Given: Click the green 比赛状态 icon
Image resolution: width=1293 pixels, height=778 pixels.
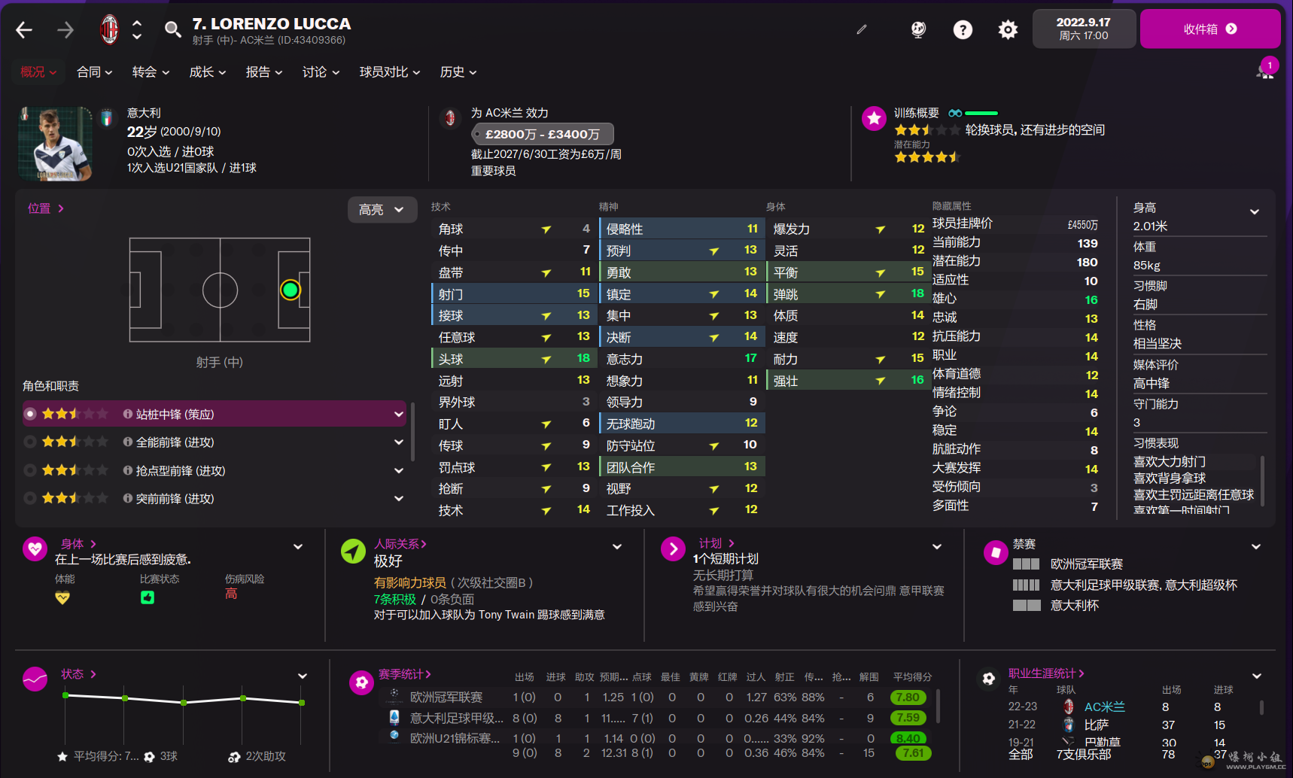Looking at the screenshot, I should point(148,597).
